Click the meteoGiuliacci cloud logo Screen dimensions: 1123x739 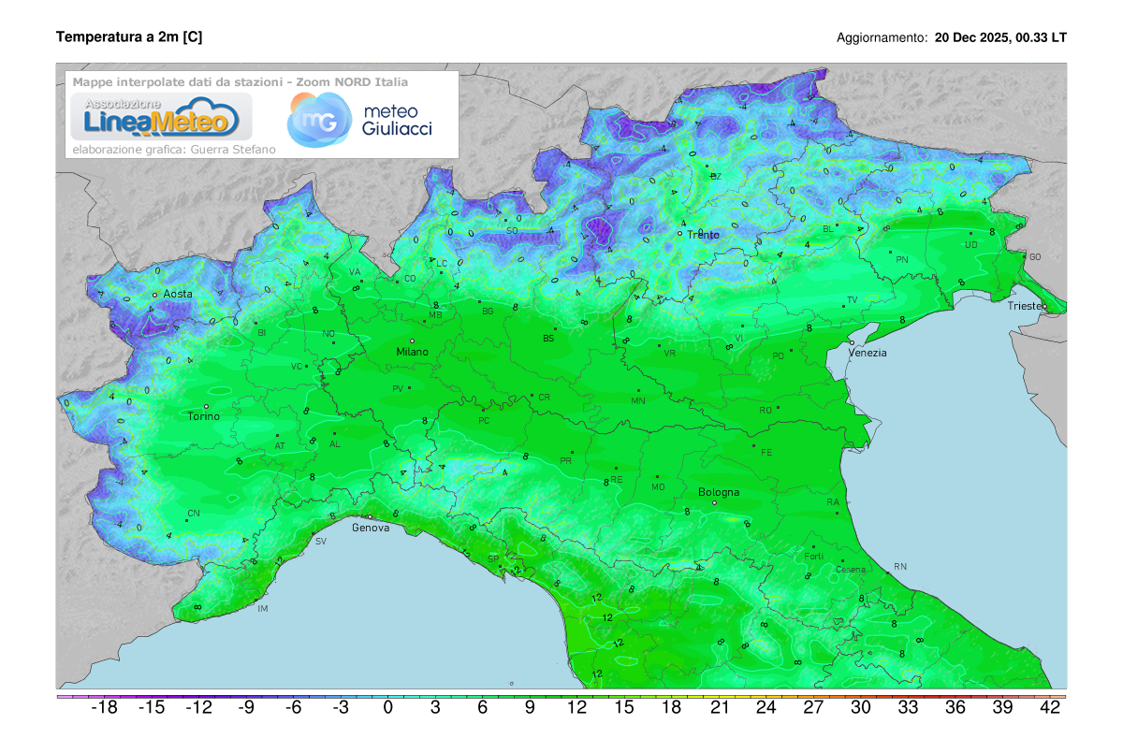(x=319, y=120)
